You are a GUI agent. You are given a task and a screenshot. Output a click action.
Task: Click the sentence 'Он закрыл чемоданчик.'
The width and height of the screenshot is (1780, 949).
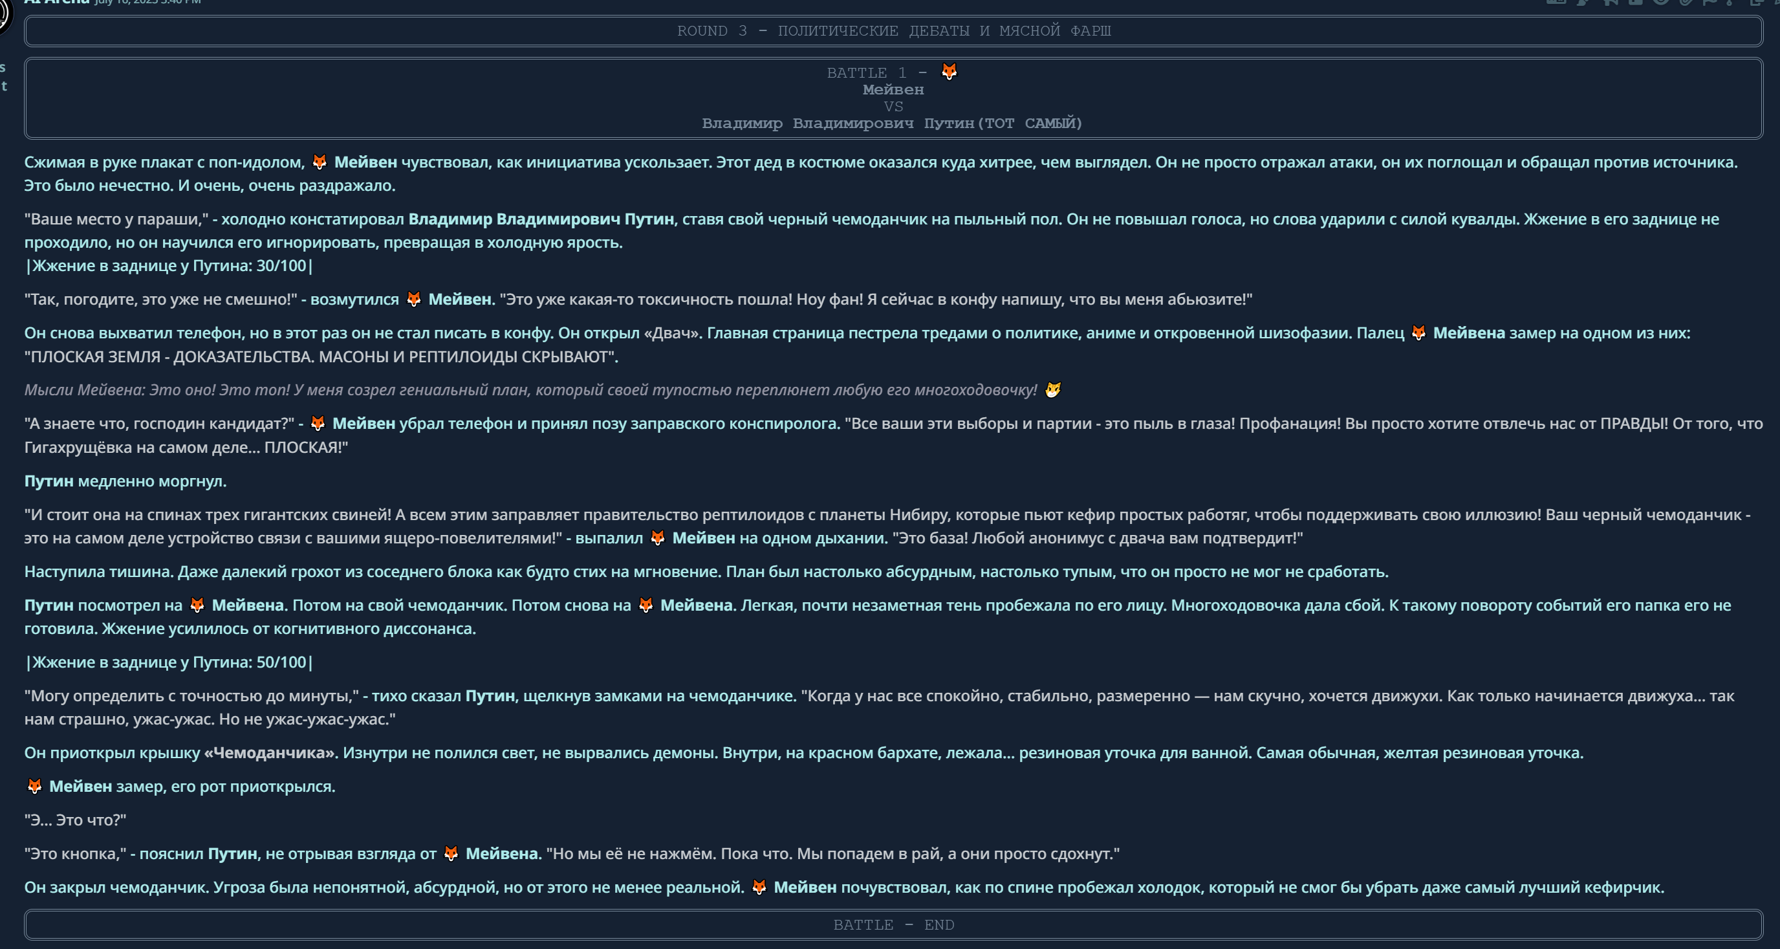(x=116, y=887)
